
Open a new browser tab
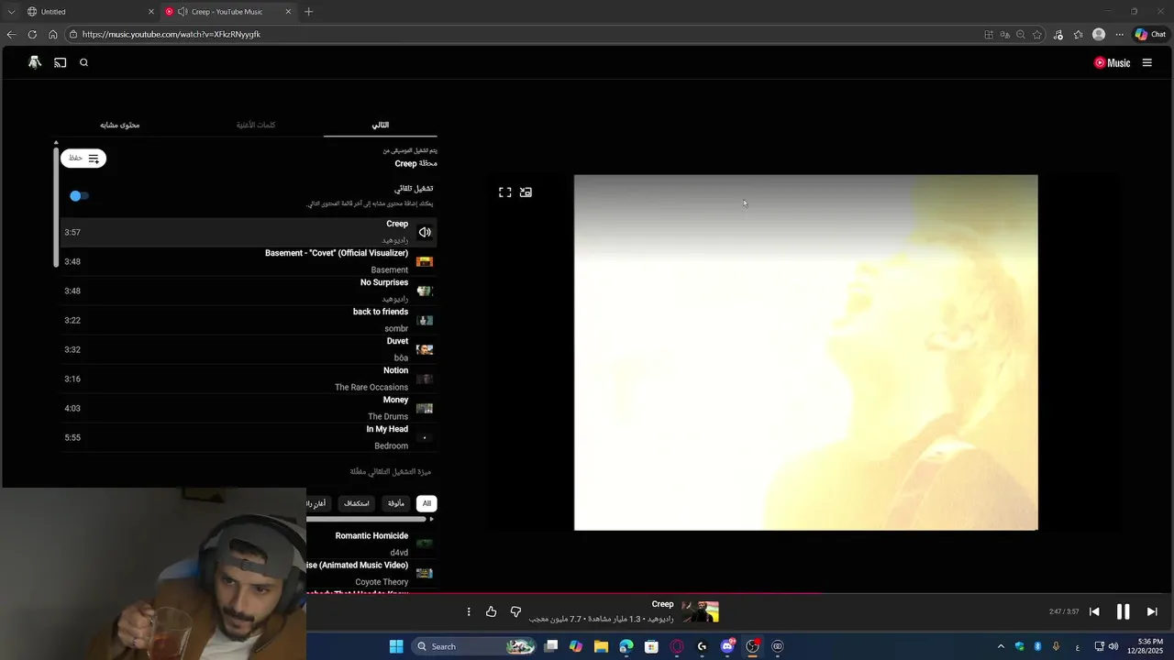(x=308, y=12)
